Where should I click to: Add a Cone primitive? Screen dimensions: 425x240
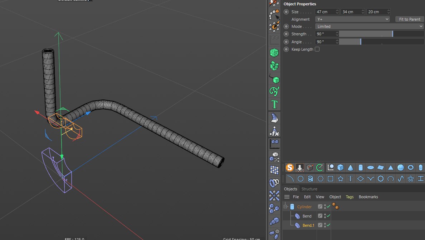[351, 168]
